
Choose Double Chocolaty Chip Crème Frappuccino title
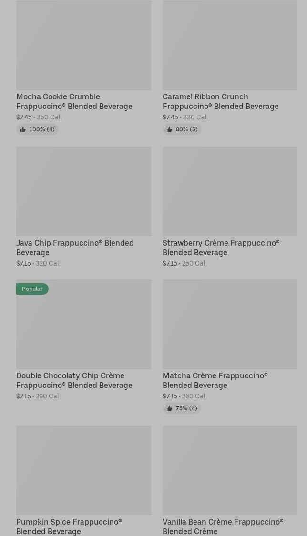74,380
